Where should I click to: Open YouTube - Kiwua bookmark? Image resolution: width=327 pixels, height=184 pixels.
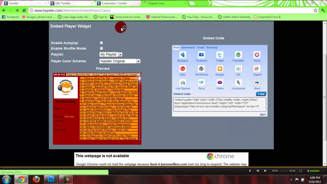click(x=198, y=17)
